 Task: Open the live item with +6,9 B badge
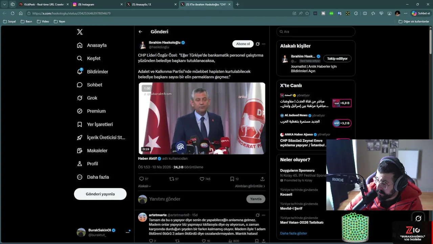(x=316, y=101)
